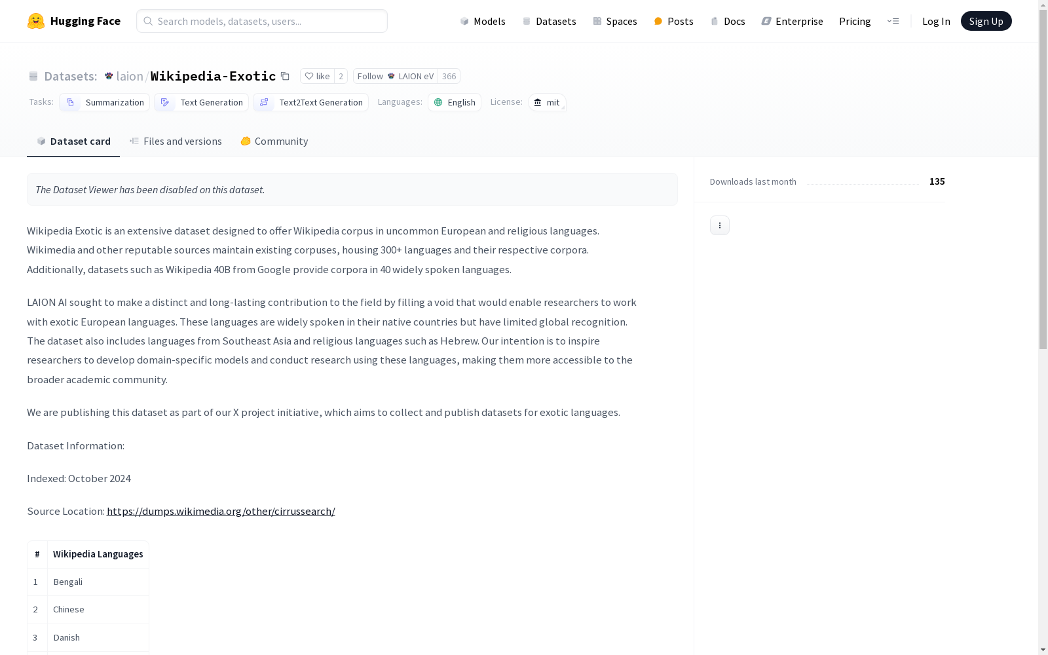Open the 366 followers count

(449, 76)
